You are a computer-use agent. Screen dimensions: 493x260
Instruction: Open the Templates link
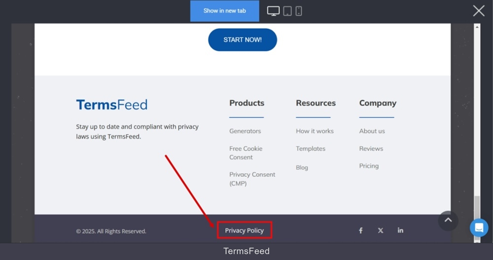click(310, 149)
